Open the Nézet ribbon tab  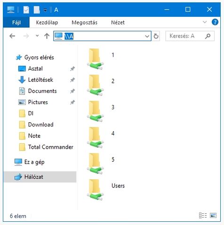coord(118,22)
